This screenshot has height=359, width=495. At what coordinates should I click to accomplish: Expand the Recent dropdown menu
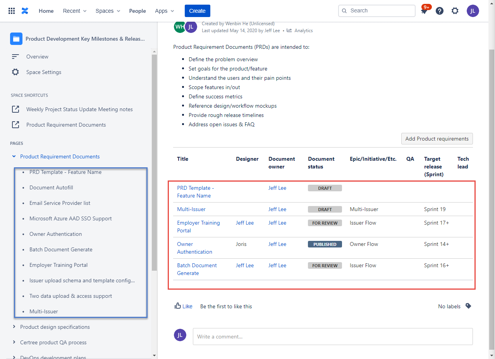pyautogui.click(x=75, y=11)
